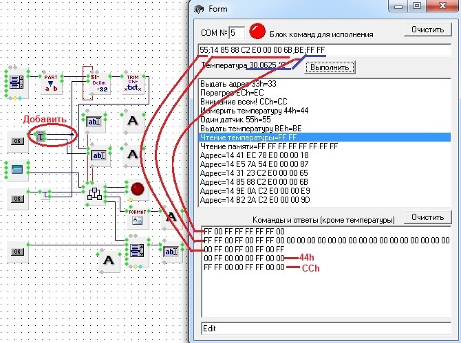Screen dimensions: 461x343
Task: Select the PART string block in the schematic
Action: (x=50, y=82)
